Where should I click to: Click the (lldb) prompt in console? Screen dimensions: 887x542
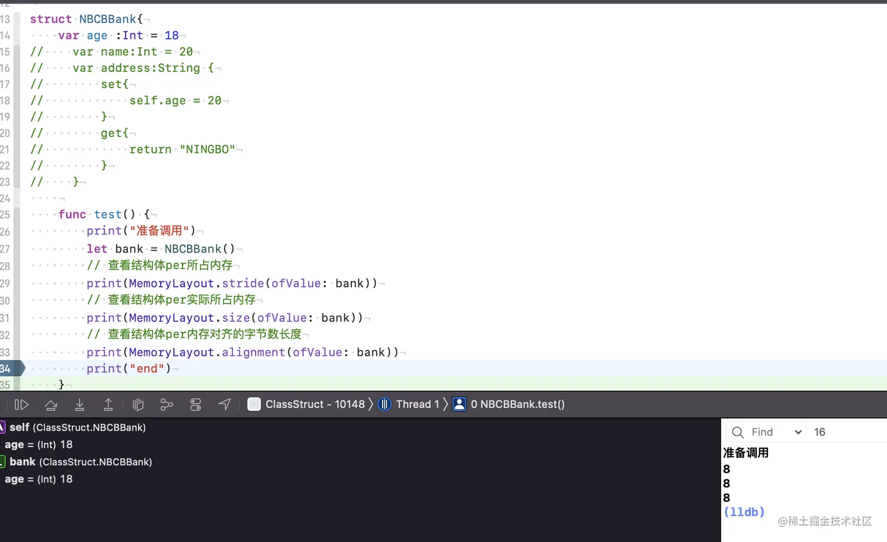pos(744,512)
